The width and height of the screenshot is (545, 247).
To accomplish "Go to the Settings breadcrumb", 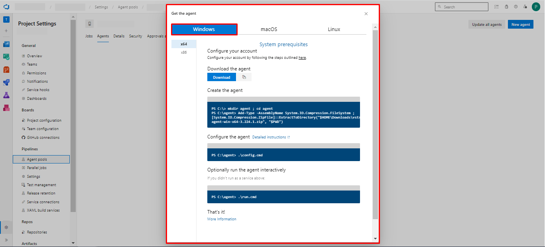I will pos(101,7).
